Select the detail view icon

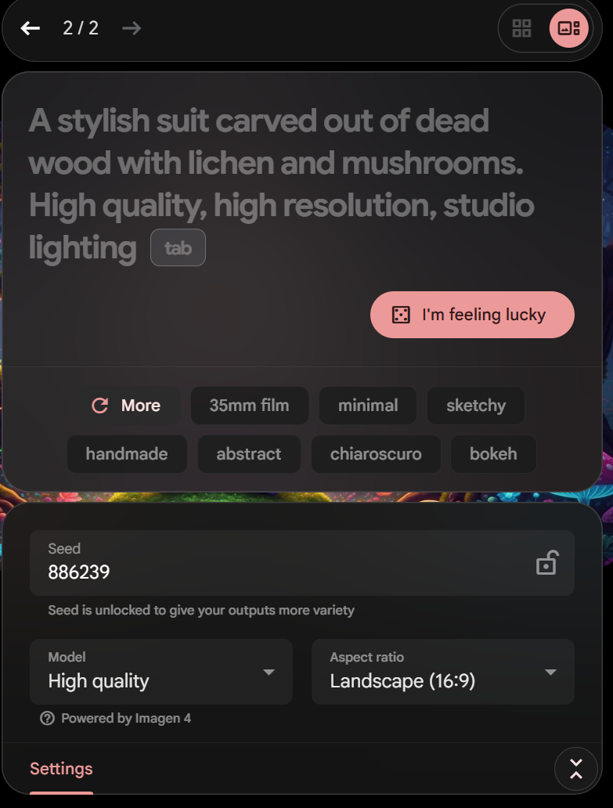coord(568,28)
